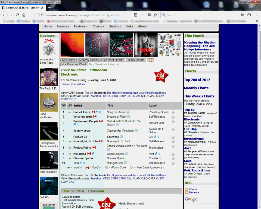Open the Hip Hop chart in sidebar
This screenshot has width=261, height=209.
click(x=190, y=129)
